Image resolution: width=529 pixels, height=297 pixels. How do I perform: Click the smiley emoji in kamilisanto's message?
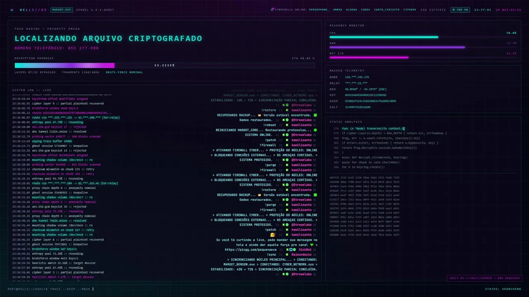click(273, 235)
